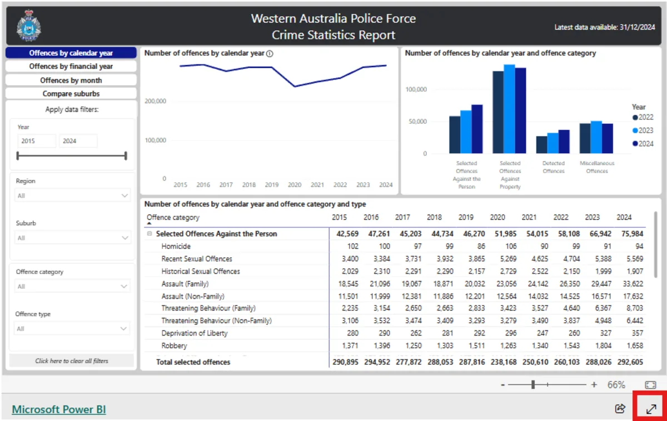Image resolution: width=667 pixels, height=421 pixels.
Task: Open the share visual icon near Microsoft Power BI
Action: coord(620,409)
